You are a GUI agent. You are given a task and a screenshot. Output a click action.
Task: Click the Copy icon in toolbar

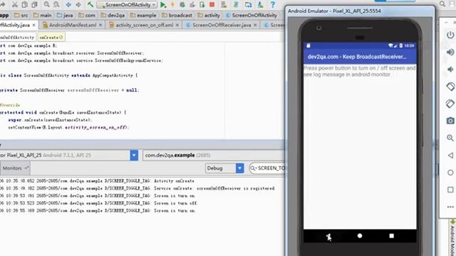[25, 4]
